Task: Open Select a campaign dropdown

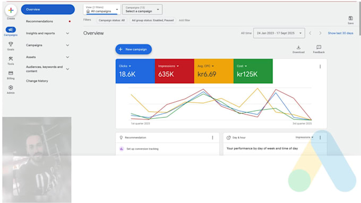Action: click(x=142, y=10)
